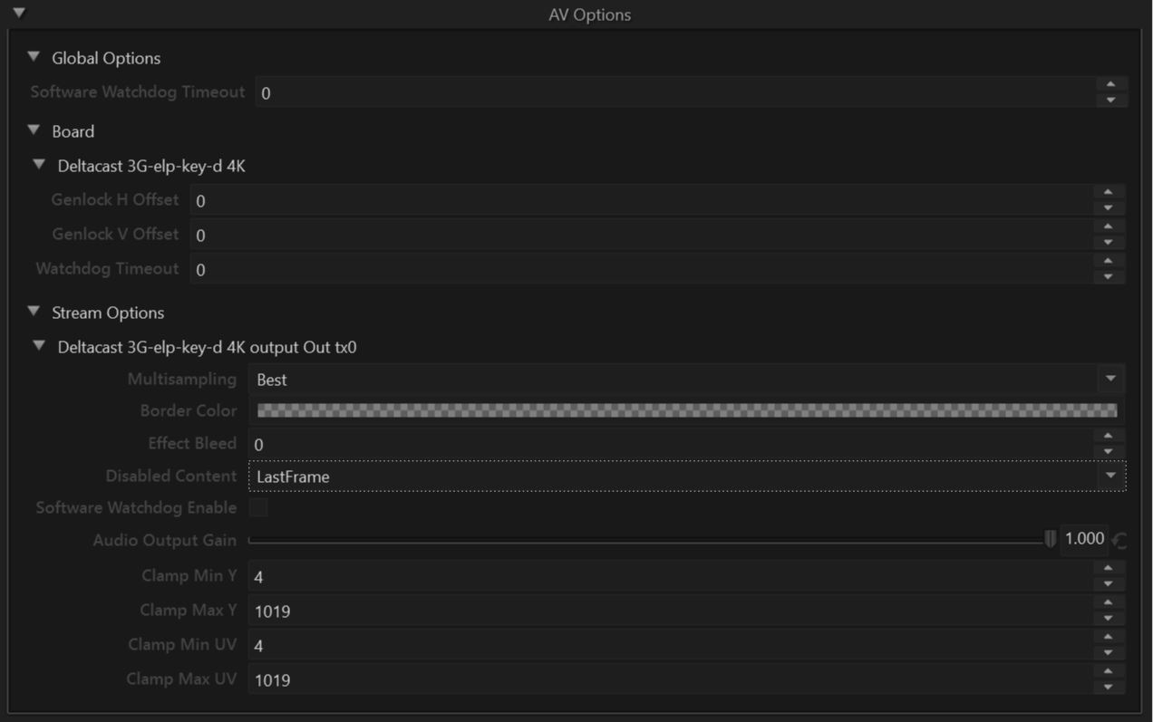1153x722 pixels.
Task: Increase Effect Bleed with up arrow
Action: 1108,436
